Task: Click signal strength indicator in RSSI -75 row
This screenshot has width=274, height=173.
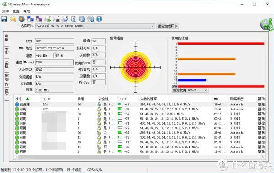Action: tap(120, 118)
